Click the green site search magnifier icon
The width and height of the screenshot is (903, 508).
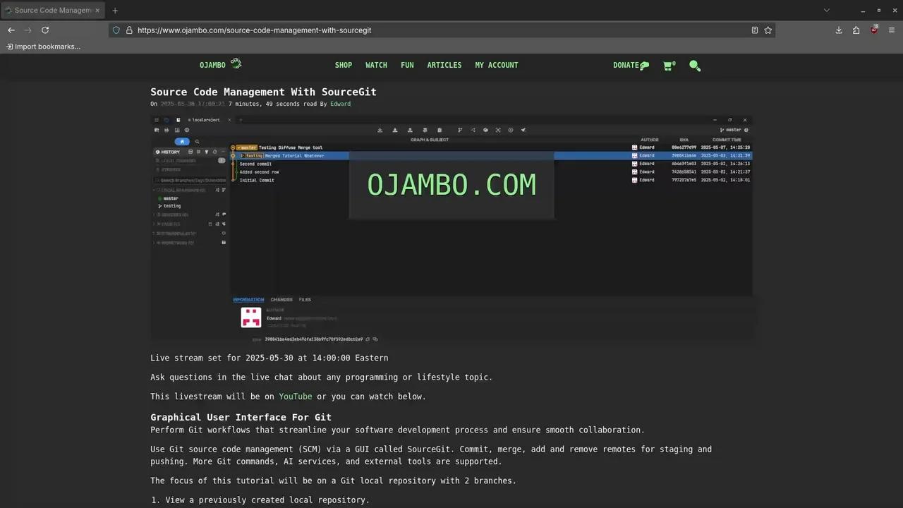point(695,65)
